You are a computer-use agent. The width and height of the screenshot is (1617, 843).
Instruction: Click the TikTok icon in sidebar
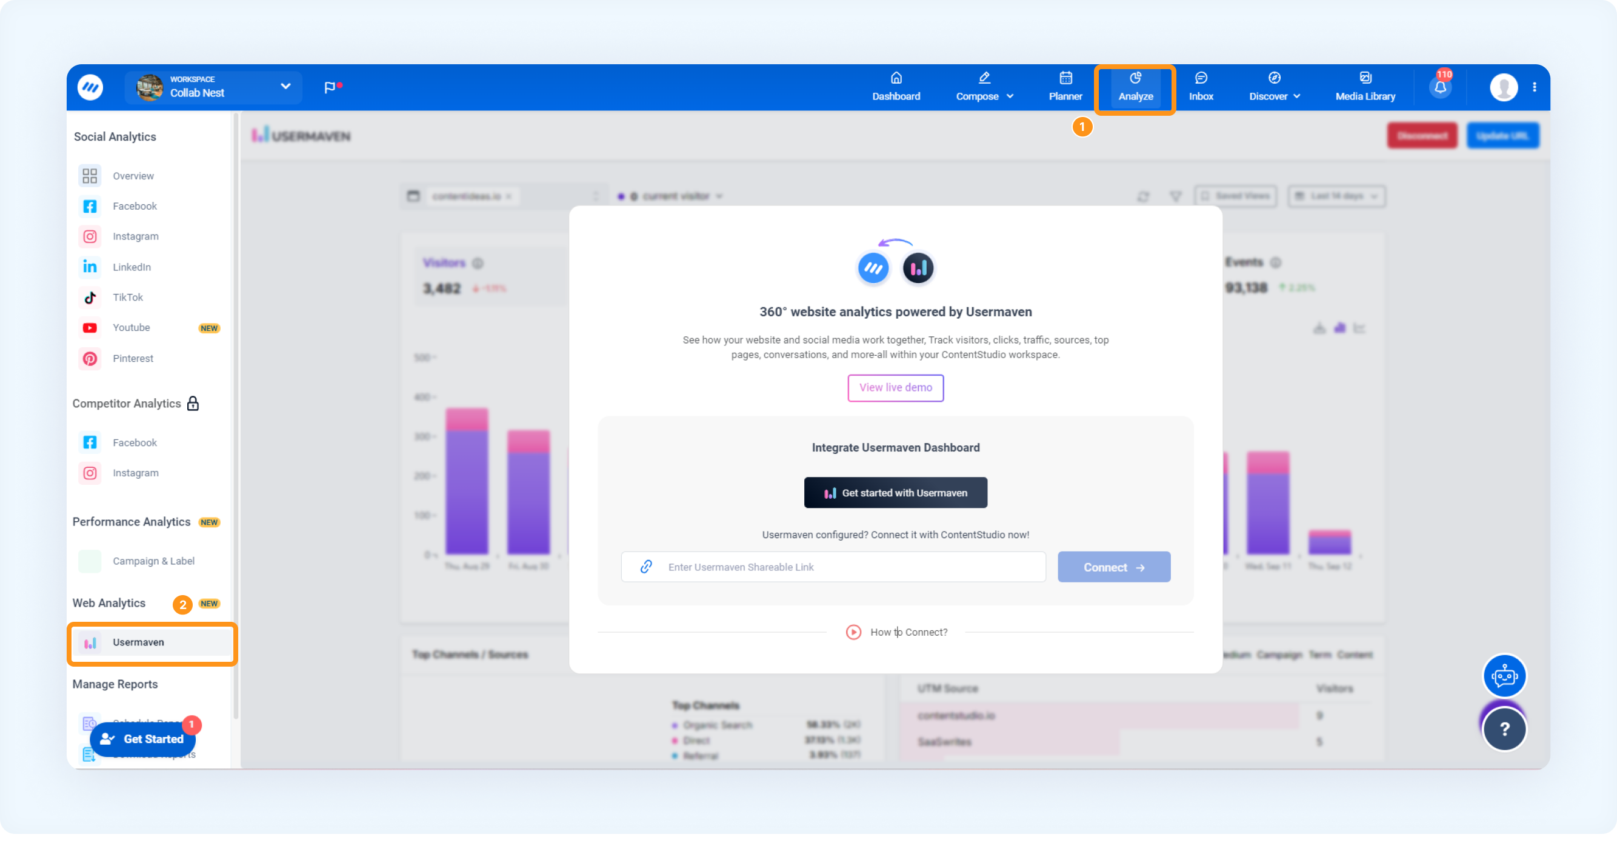pos(90,298)
